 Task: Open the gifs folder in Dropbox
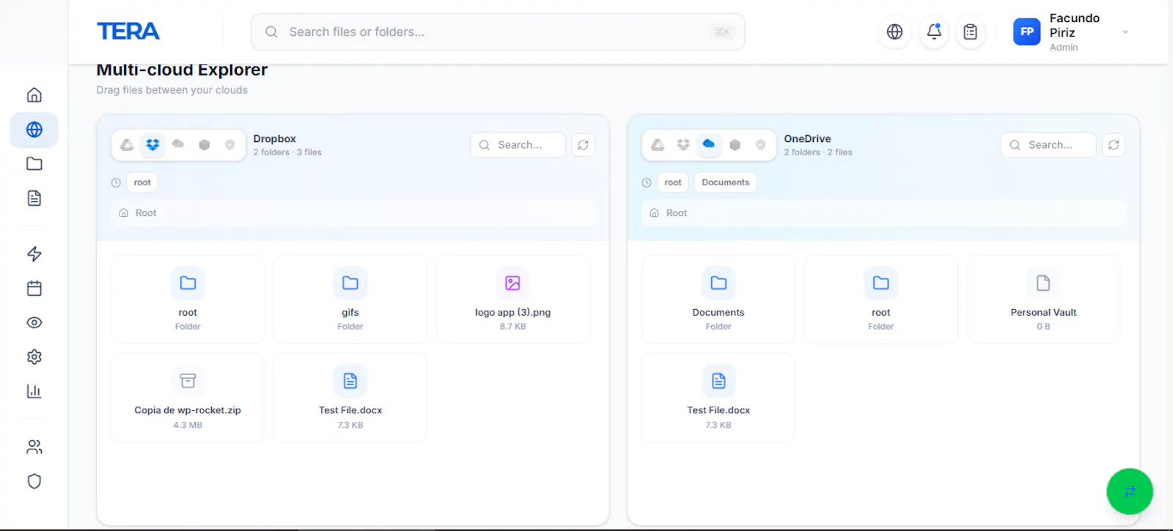(x=350, y=299)
